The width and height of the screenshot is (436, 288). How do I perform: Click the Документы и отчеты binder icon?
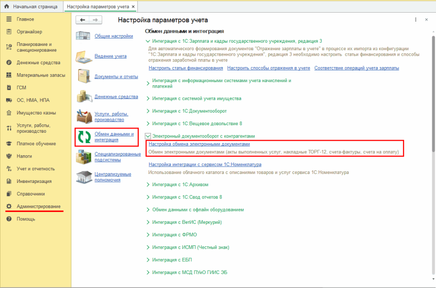coord(84,76)
